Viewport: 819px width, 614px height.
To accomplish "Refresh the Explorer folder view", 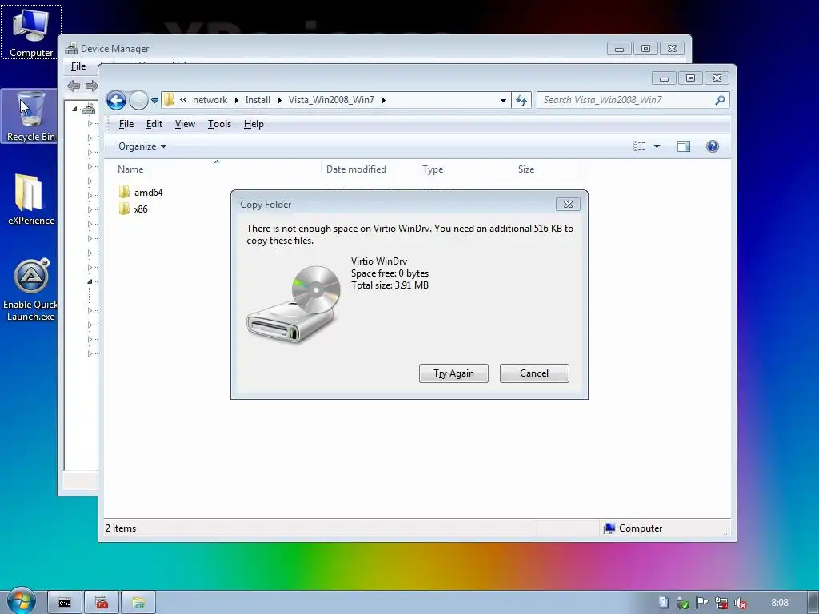I will pyautogui.click(x=521, y=100).
